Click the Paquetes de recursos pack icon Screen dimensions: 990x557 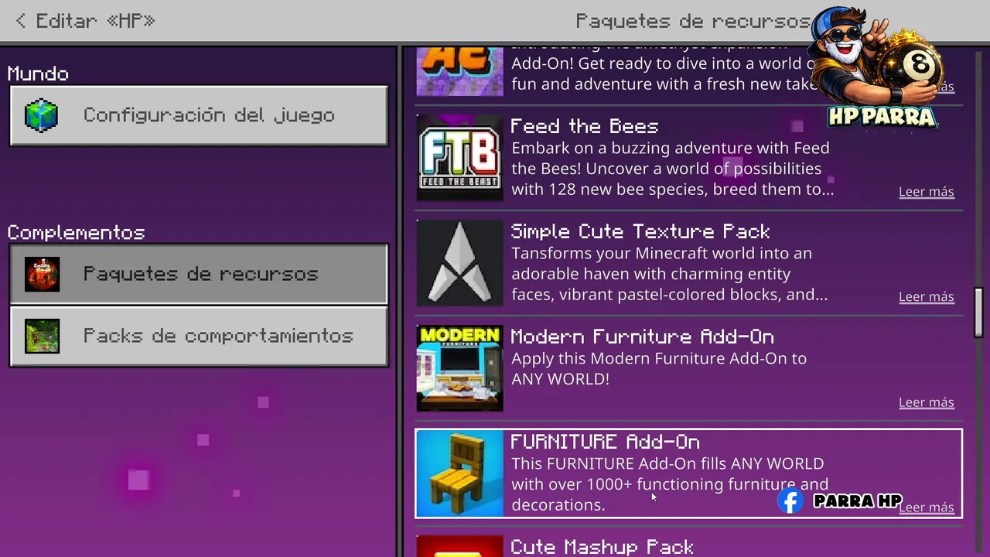(42, 274)
